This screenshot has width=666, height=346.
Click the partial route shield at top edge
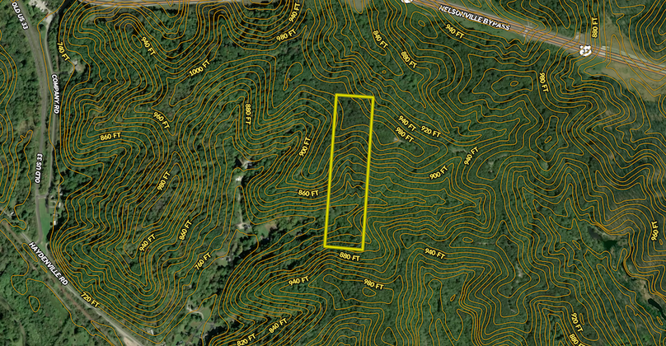406,2
